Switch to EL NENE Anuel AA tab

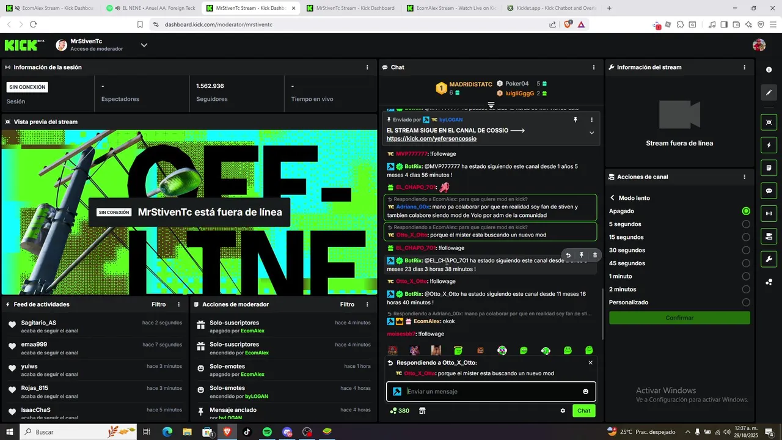click(150, 8)
